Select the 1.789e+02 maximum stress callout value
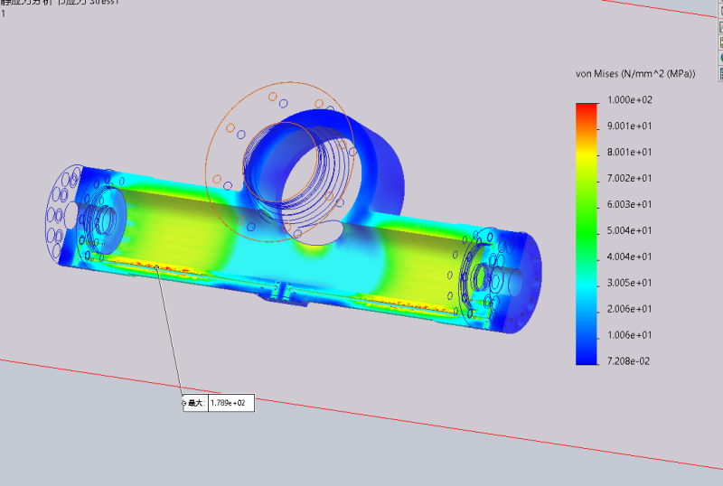The height and width of the screenshot is (486, 723). [x=230, y=403]
